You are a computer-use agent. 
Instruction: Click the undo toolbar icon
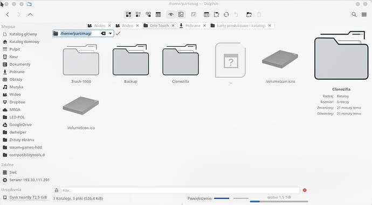pyautogui.click(x=236, y=15)
